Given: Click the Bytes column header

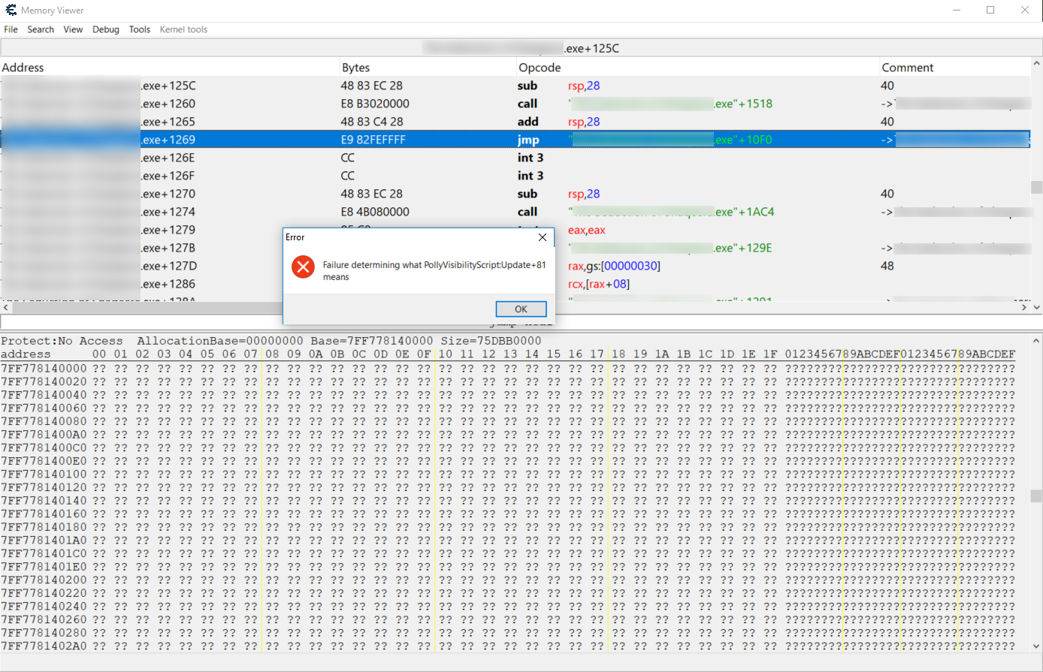Looking at the screenshot, I should (x=355, y=68).
